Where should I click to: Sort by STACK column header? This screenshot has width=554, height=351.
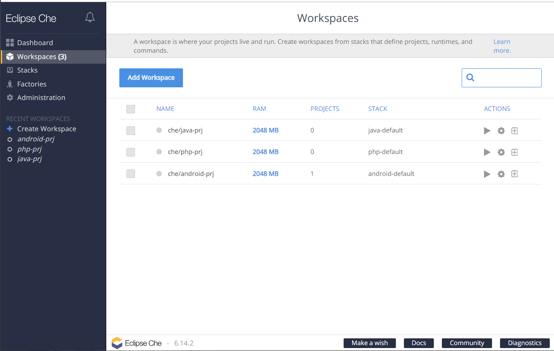click(x=378, y=109)
